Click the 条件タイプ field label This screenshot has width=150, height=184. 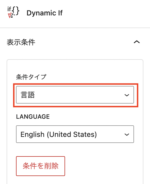[x=31, y=77]
